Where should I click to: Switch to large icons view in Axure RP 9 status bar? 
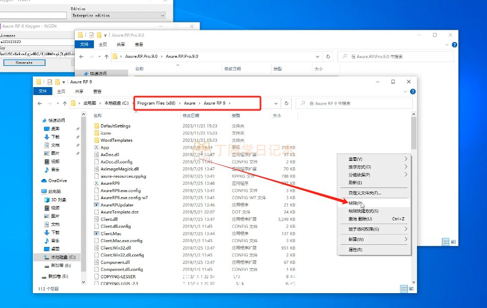click(411, 288)
